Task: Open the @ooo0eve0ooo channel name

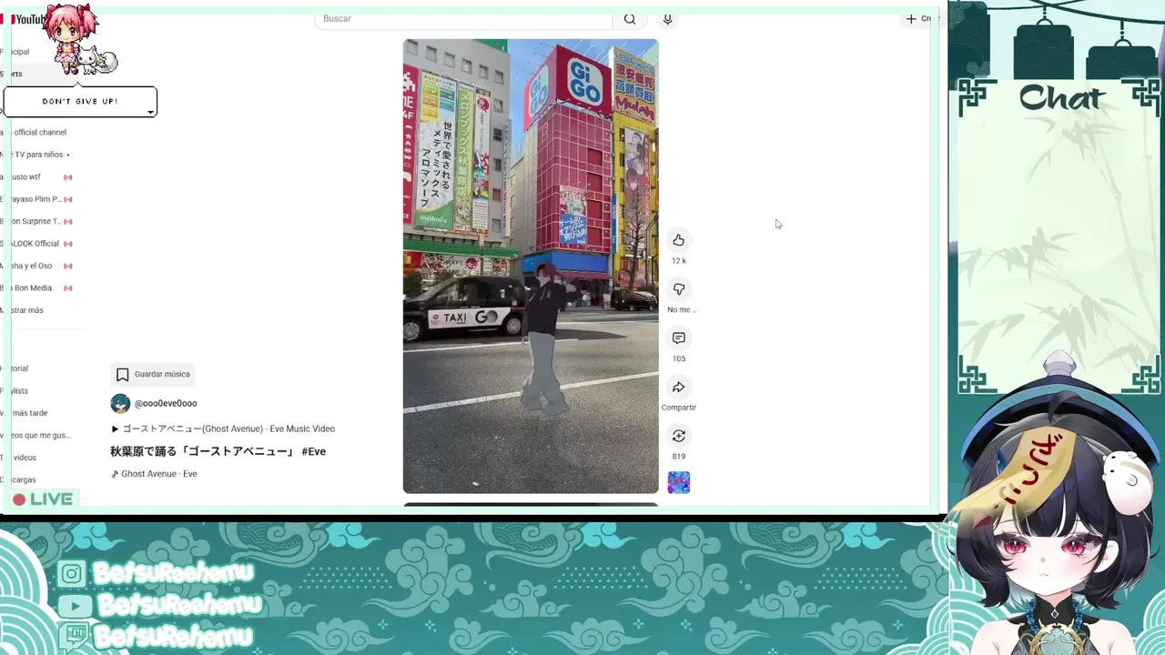Action: (x=166, y=404)
